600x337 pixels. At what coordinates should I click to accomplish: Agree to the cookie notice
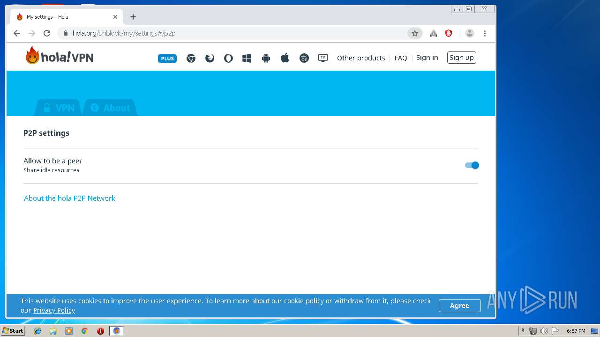click(x=459, y=306)
